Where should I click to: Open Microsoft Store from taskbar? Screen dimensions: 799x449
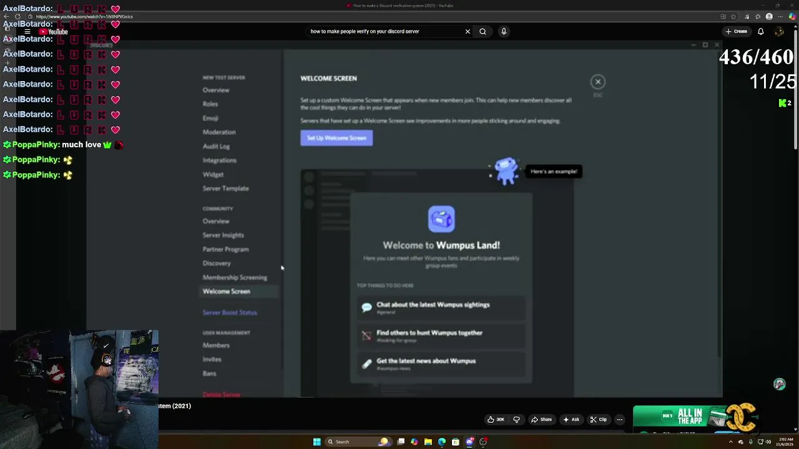456,442
